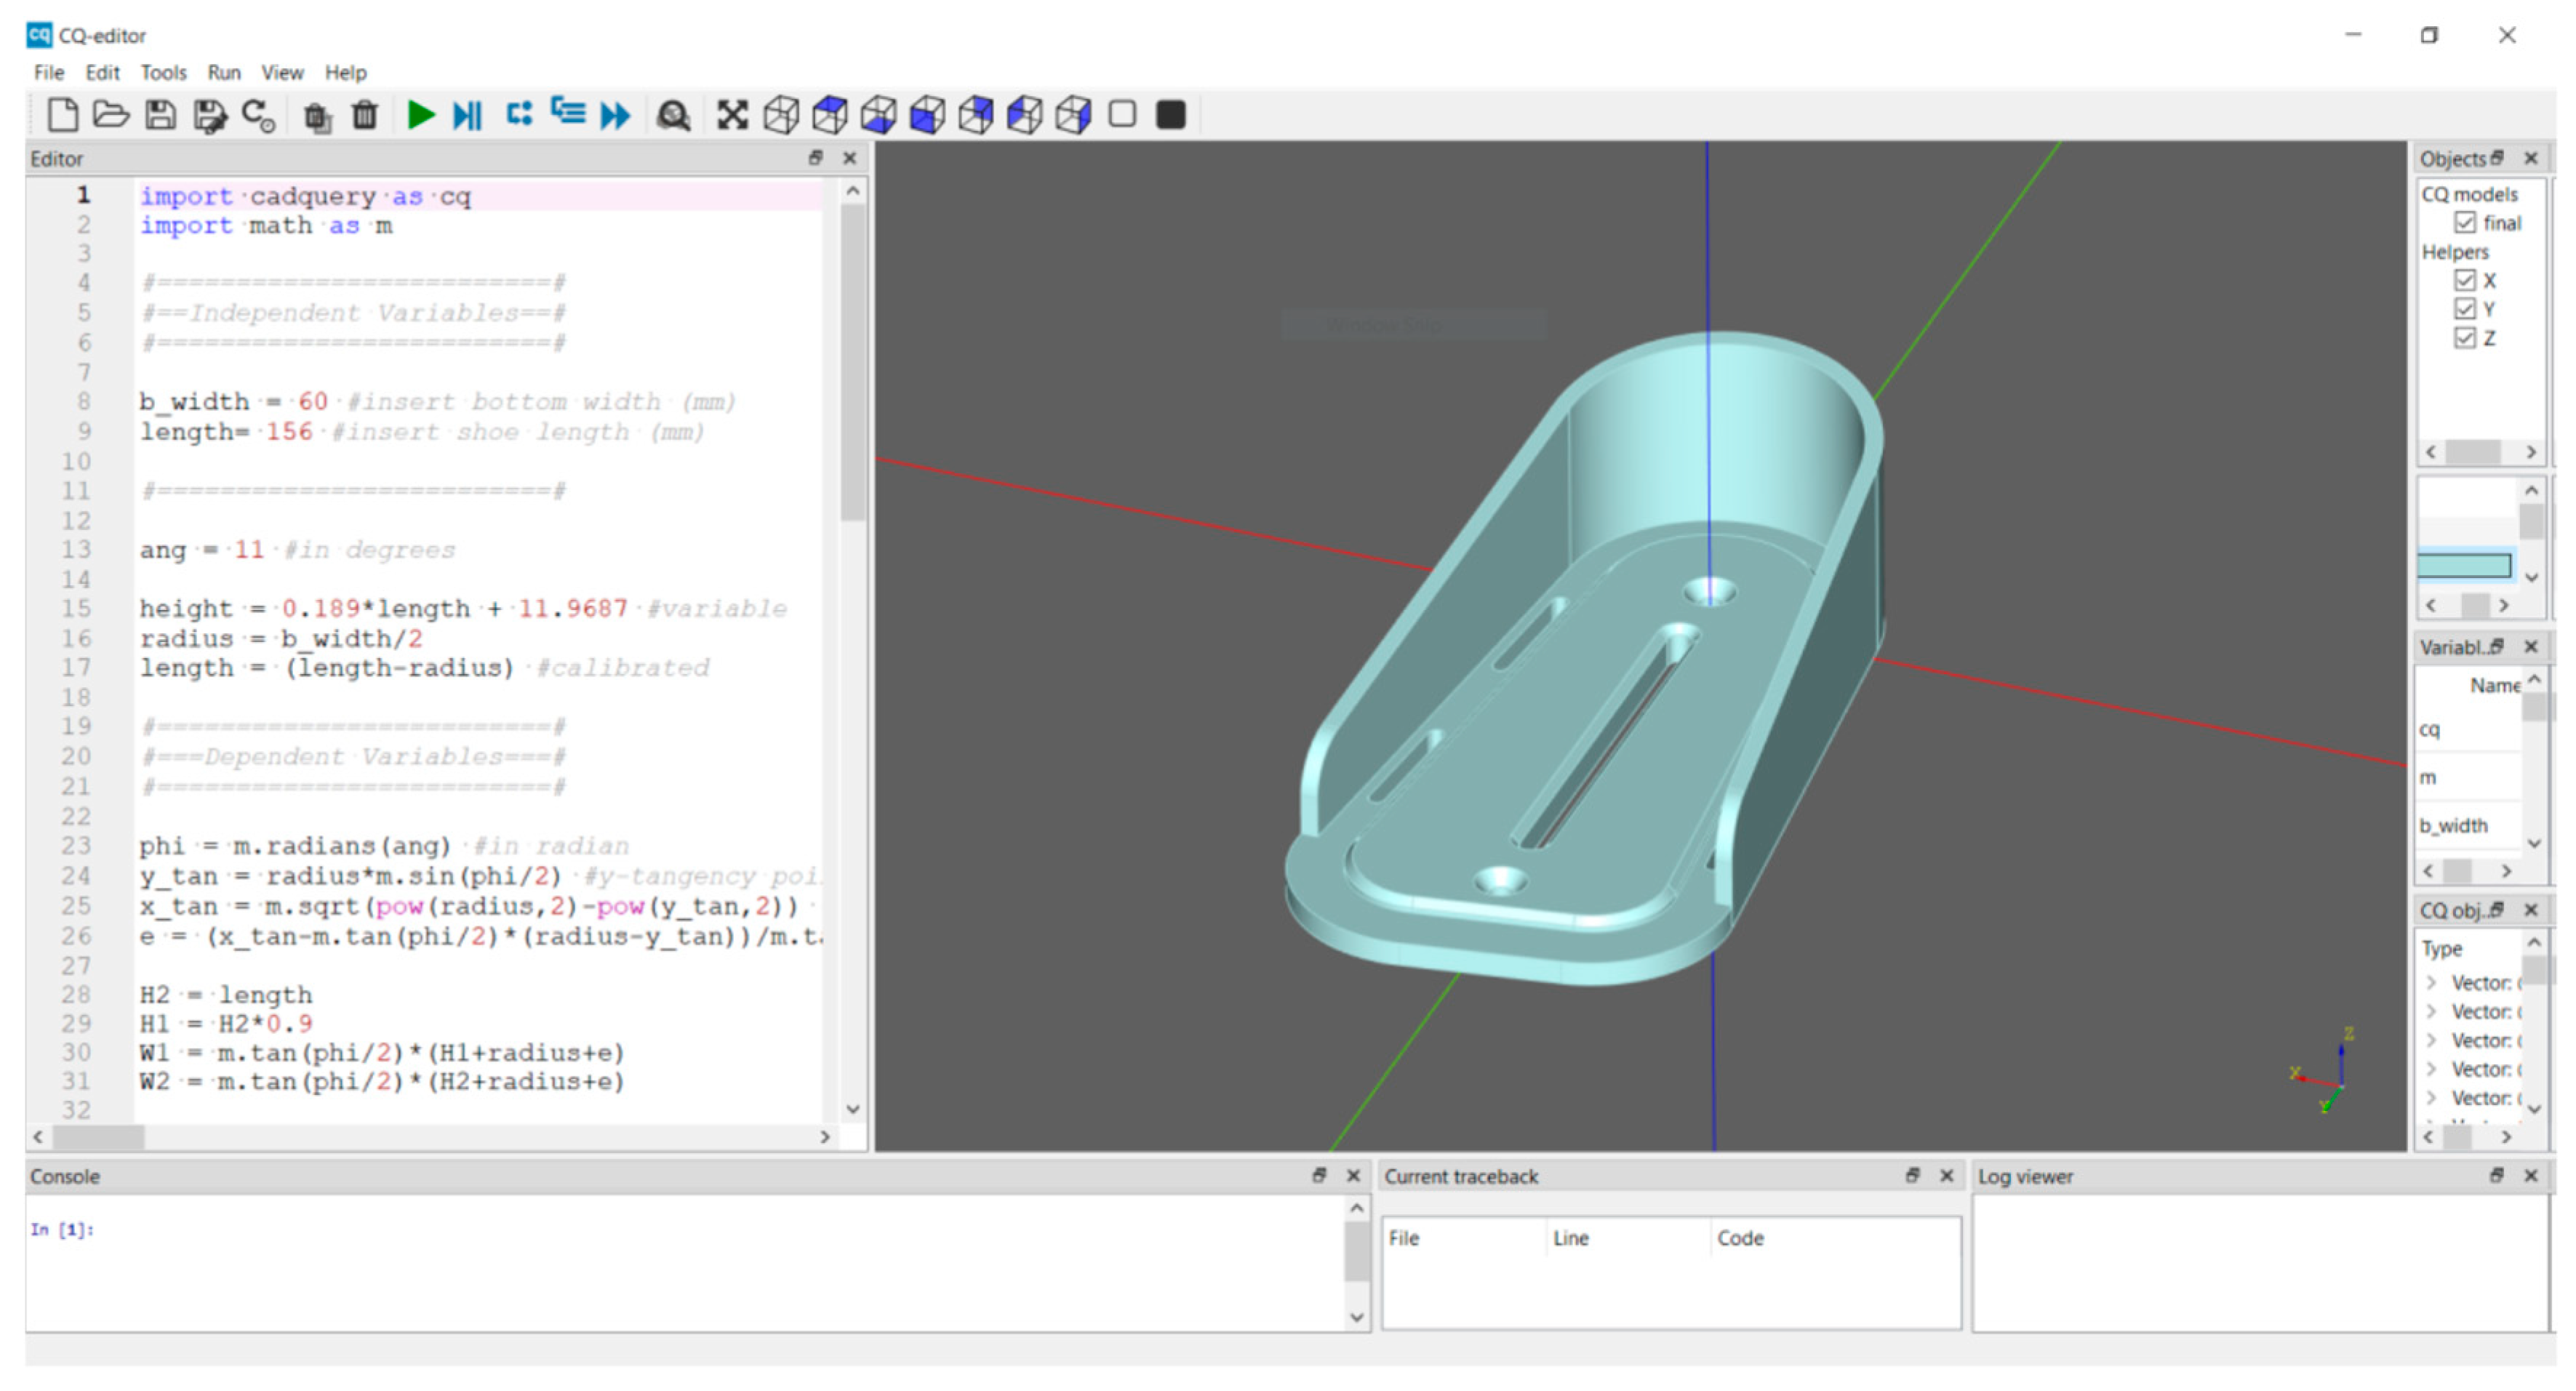Click the solid black square display icon
This screenshot has width=2576, height=1391.
[1170, 115]
